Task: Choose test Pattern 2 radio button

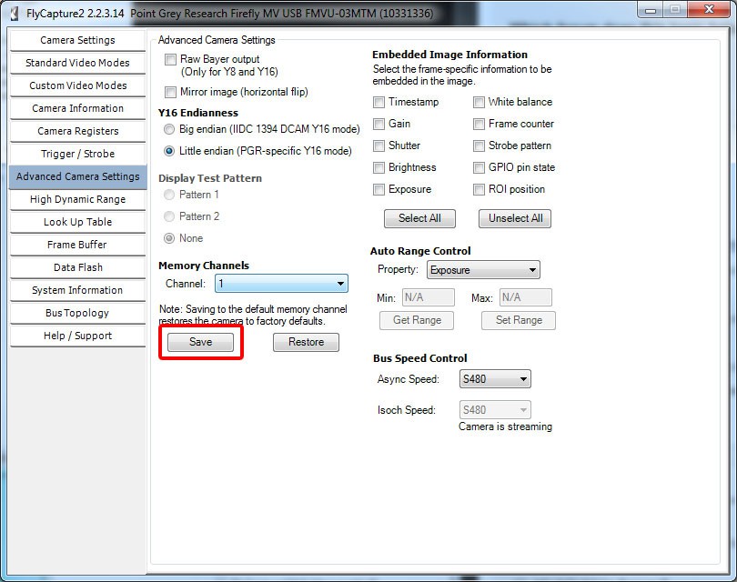Action: pos(168,216)
